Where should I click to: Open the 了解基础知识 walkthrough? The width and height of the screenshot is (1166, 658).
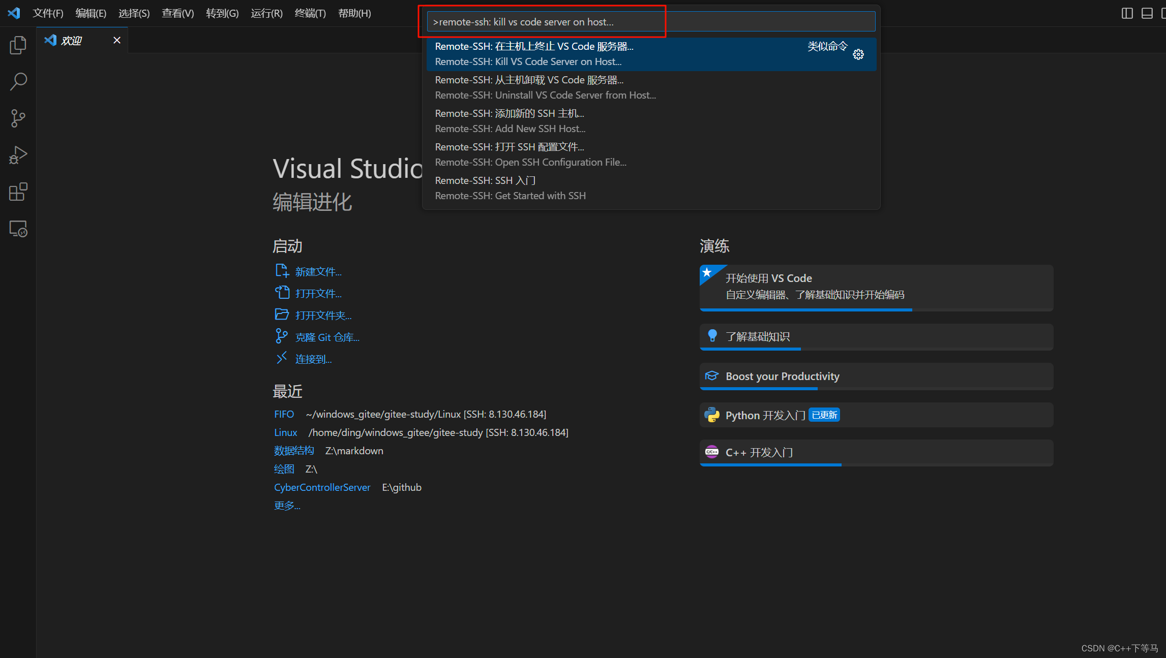pos(876,337)
